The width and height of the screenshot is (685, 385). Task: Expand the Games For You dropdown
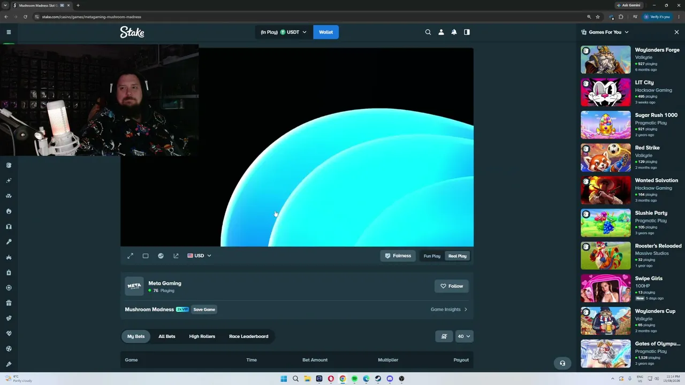coord(605,32)
